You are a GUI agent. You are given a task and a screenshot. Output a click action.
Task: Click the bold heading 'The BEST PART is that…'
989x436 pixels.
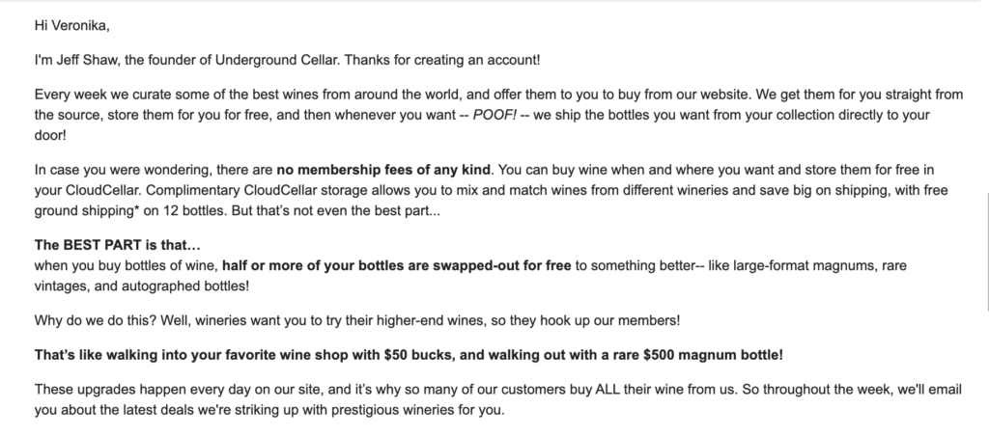click(117, 245)
